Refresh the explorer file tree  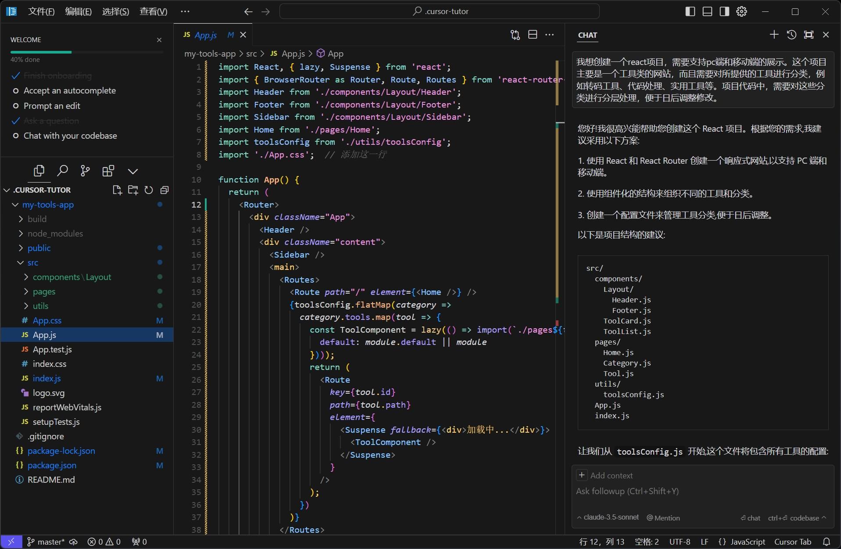click(149, 190)
